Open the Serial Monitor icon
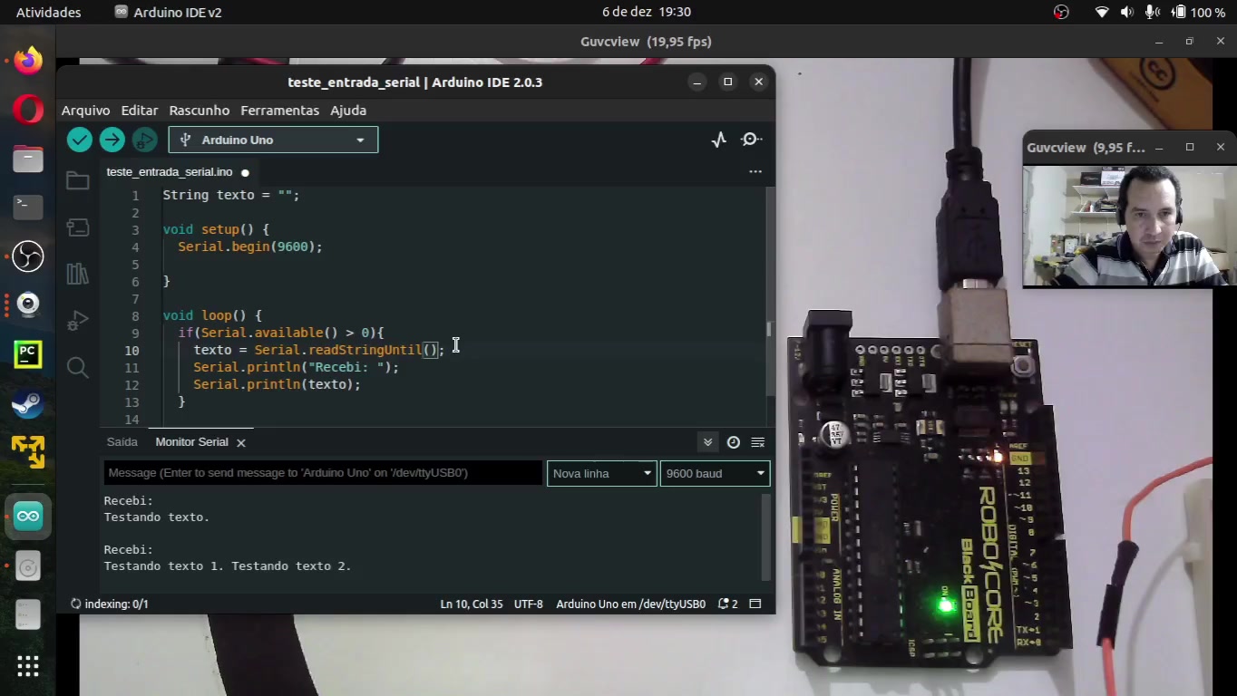 click(x=751, y=139)
